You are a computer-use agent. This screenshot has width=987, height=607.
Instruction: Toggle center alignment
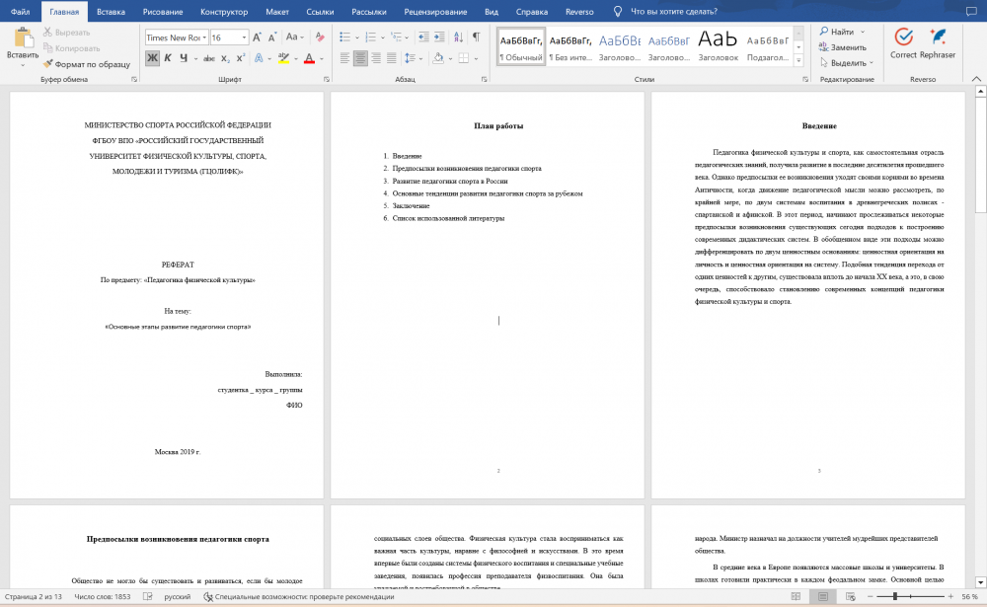point(360,58)
